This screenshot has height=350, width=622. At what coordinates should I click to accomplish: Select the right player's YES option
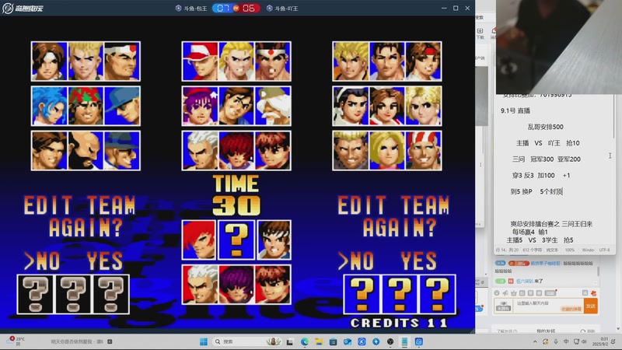coord(419,261)
